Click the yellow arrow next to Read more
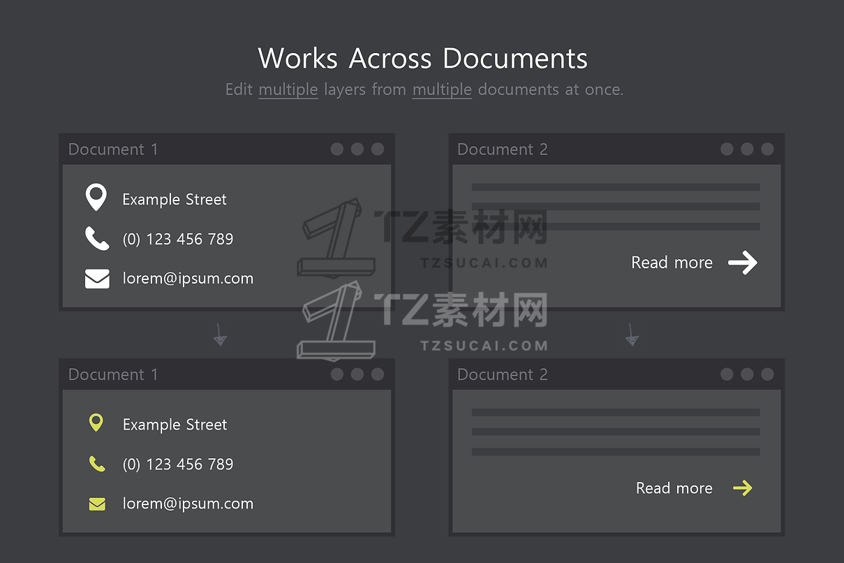 [x=743, y=488]
